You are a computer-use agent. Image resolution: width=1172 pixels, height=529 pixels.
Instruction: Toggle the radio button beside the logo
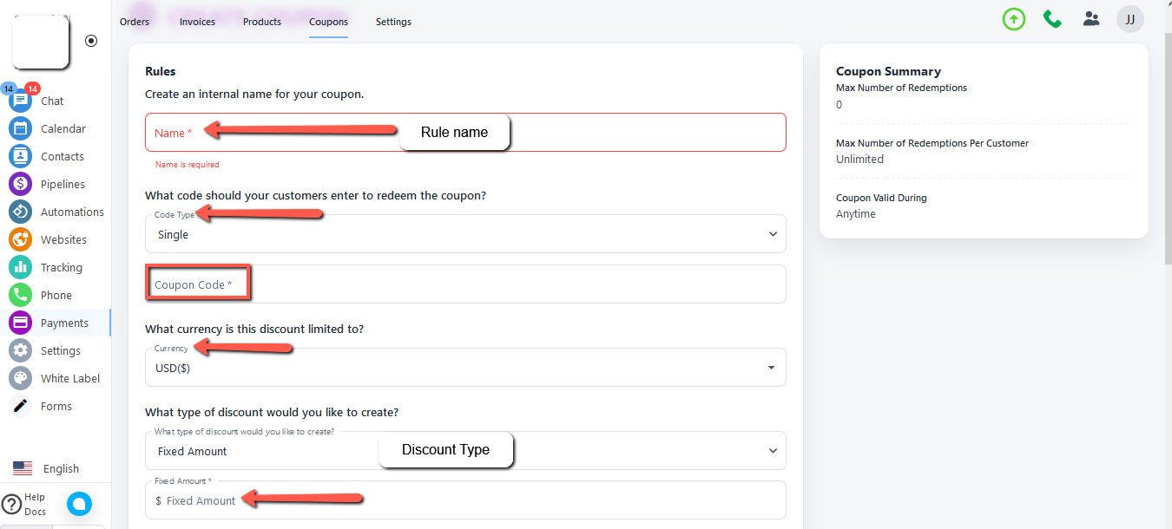coord(91,41)
